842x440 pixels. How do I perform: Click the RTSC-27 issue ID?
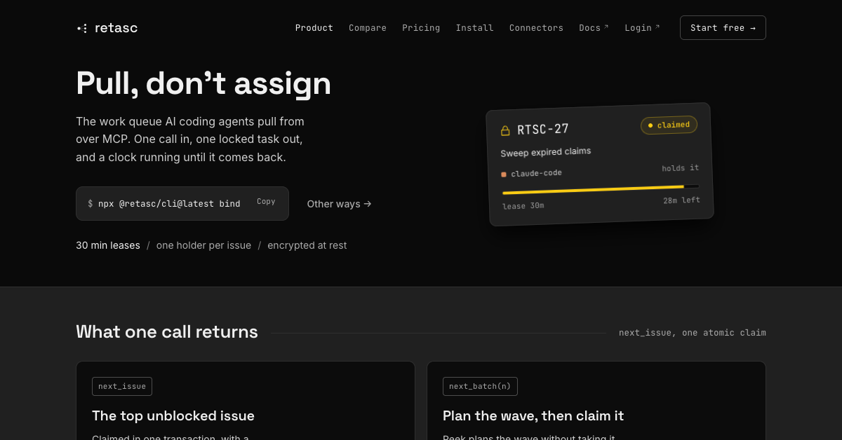pos(542,130)
